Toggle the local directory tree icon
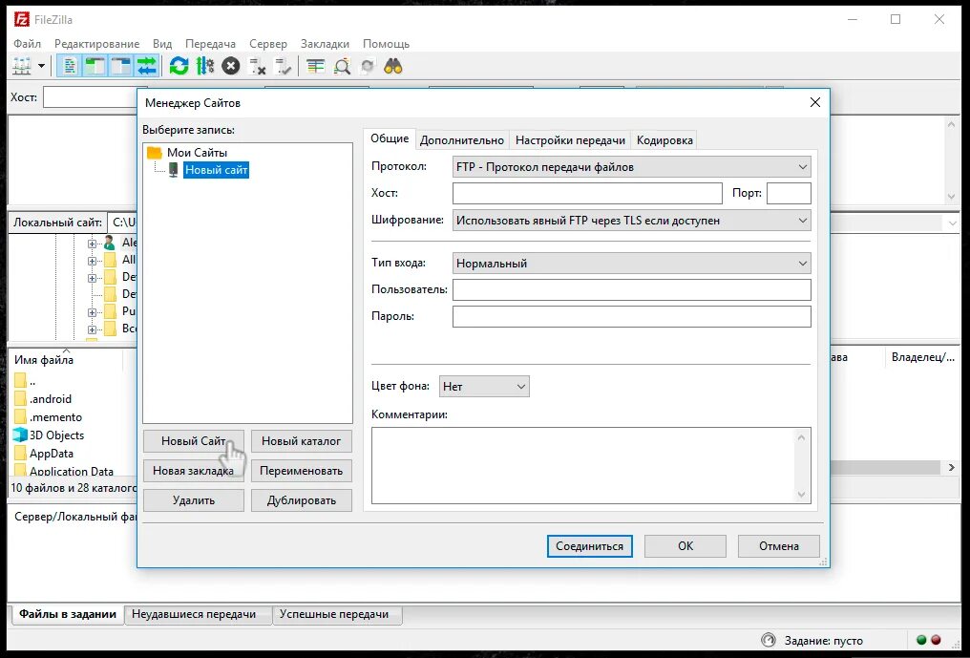The height and width of the screenshot is (658, 970). pyautogui.click(x=95, y=66)
